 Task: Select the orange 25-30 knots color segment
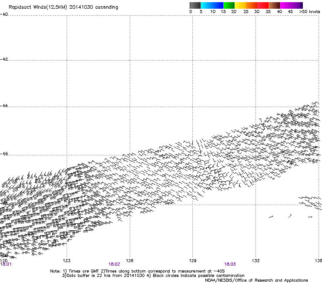point(252,5)
